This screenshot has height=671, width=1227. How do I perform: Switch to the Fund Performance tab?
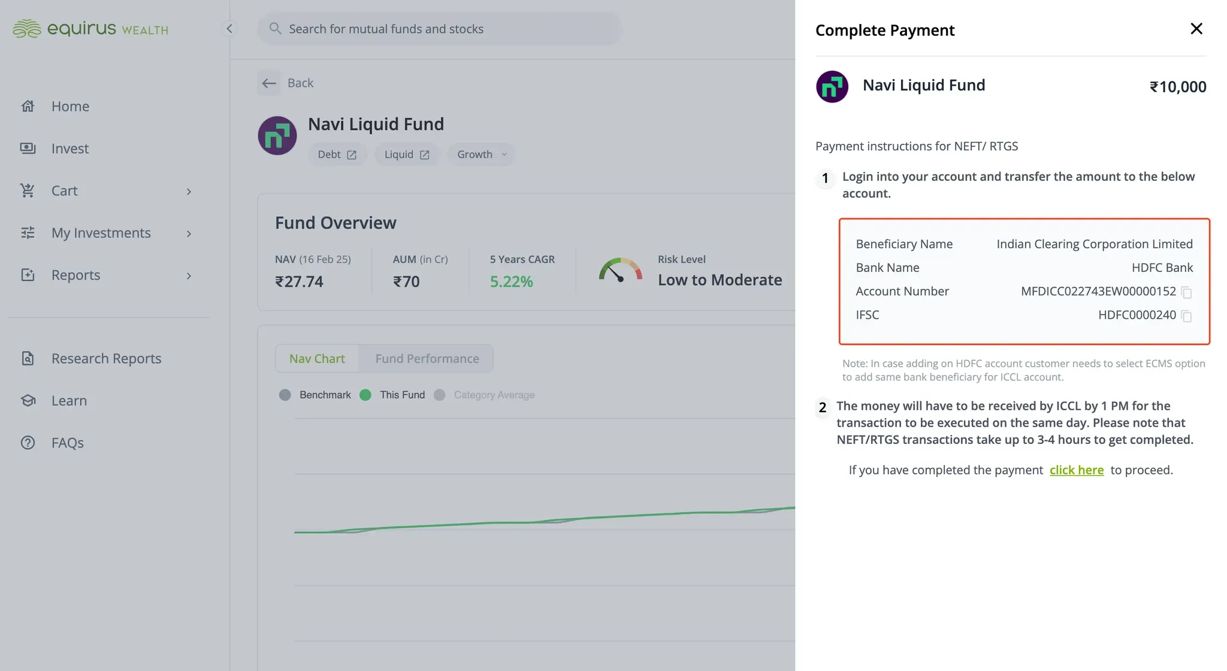point(427,358)
